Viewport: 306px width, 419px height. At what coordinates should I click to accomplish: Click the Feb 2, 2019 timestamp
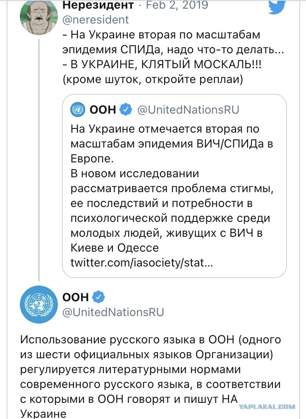[x=177, y=5]
